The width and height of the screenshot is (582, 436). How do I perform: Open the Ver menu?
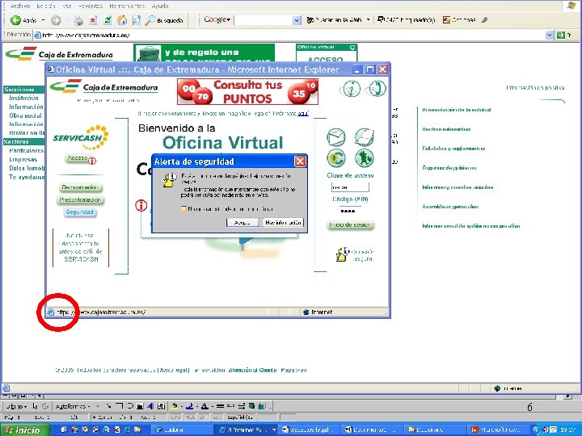pos(67,6)
